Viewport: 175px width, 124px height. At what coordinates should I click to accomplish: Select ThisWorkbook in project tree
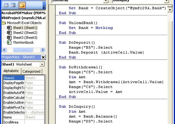pos(23,43)
